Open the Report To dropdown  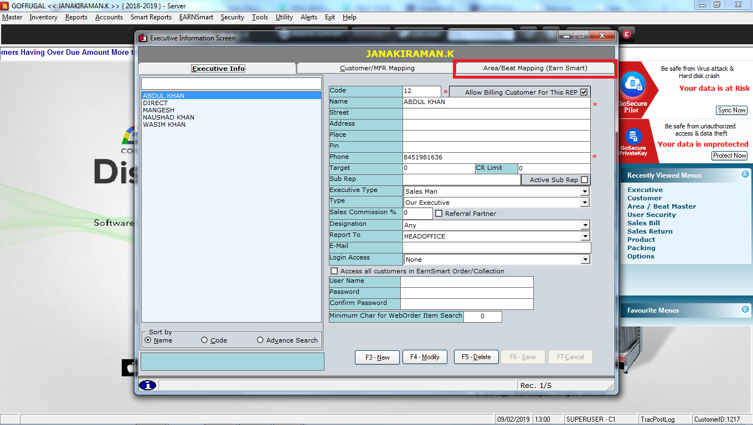point(584,236)
